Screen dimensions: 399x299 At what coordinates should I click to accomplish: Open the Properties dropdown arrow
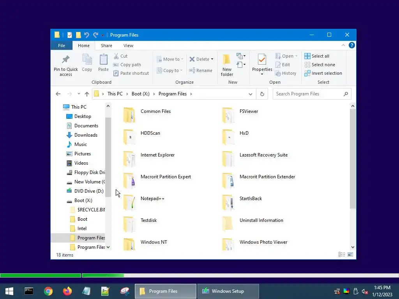click(x=262, y=74)
